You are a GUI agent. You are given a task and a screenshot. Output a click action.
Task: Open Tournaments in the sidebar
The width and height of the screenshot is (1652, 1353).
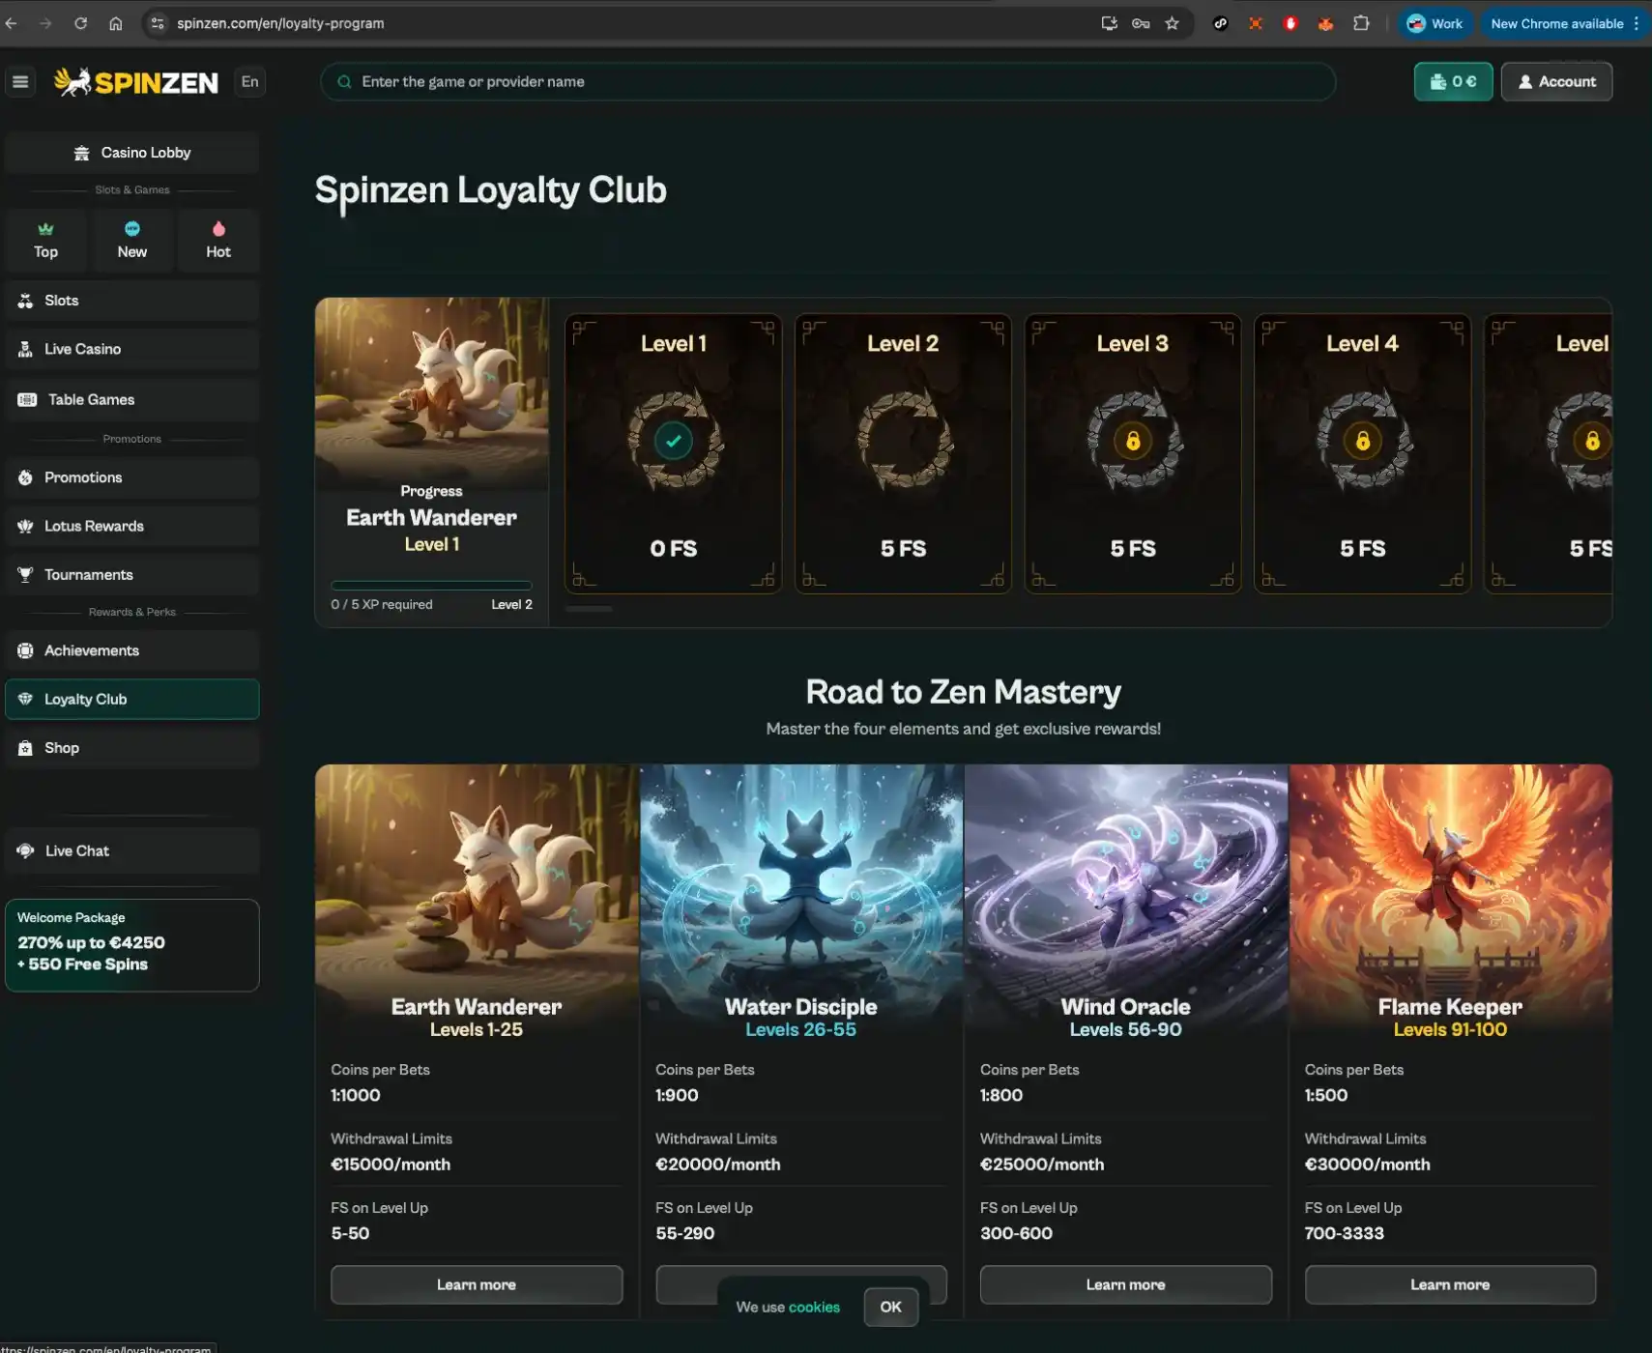point(132,574)
